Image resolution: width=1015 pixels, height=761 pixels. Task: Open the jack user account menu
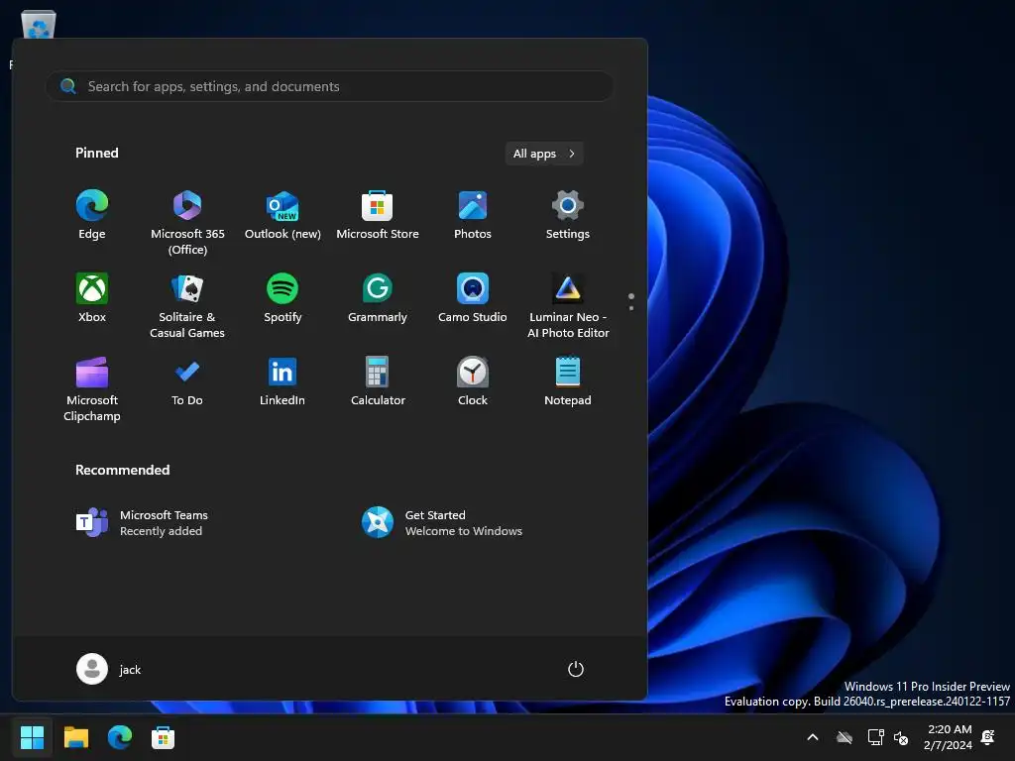[109, 669]
